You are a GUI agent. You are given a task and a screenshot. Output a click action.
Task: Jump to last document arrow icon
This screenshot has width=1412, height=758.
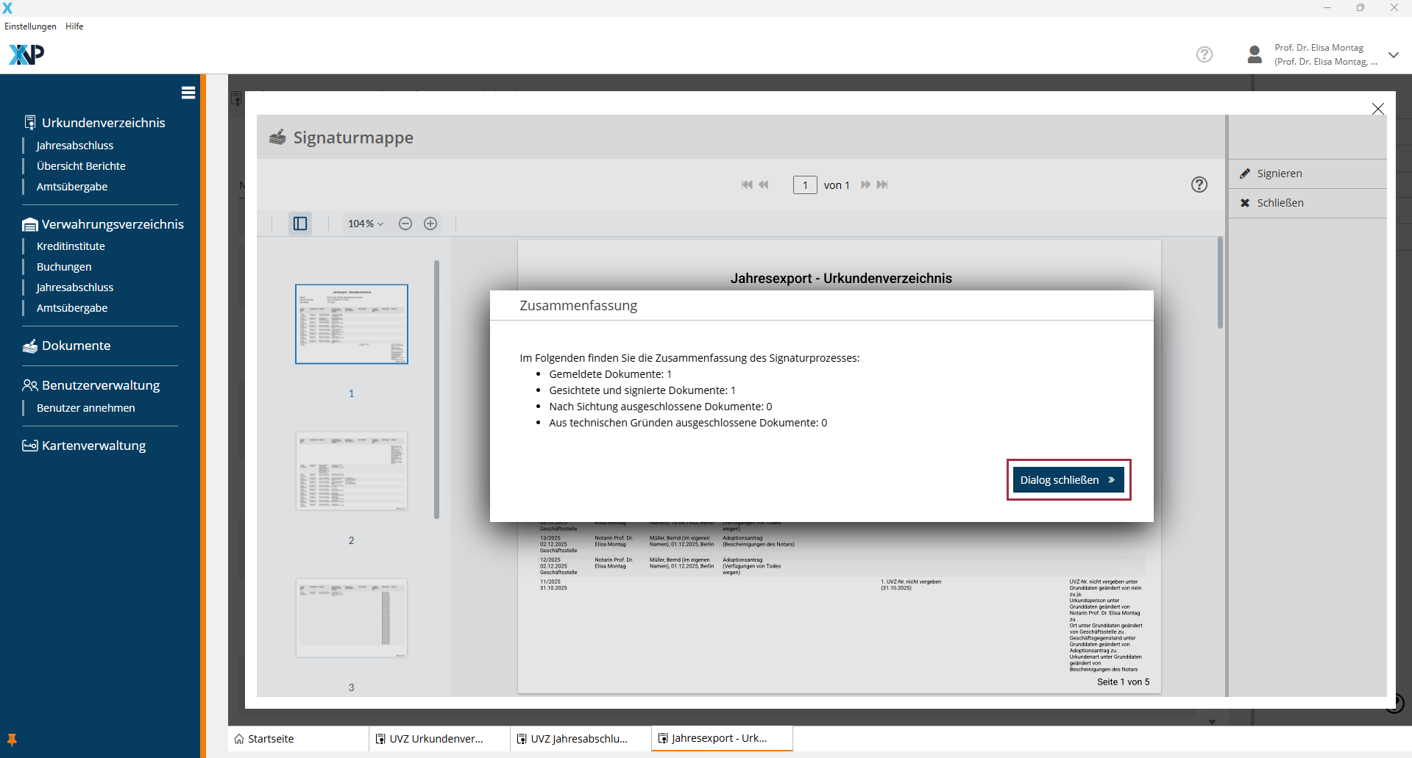coord(882,185)
